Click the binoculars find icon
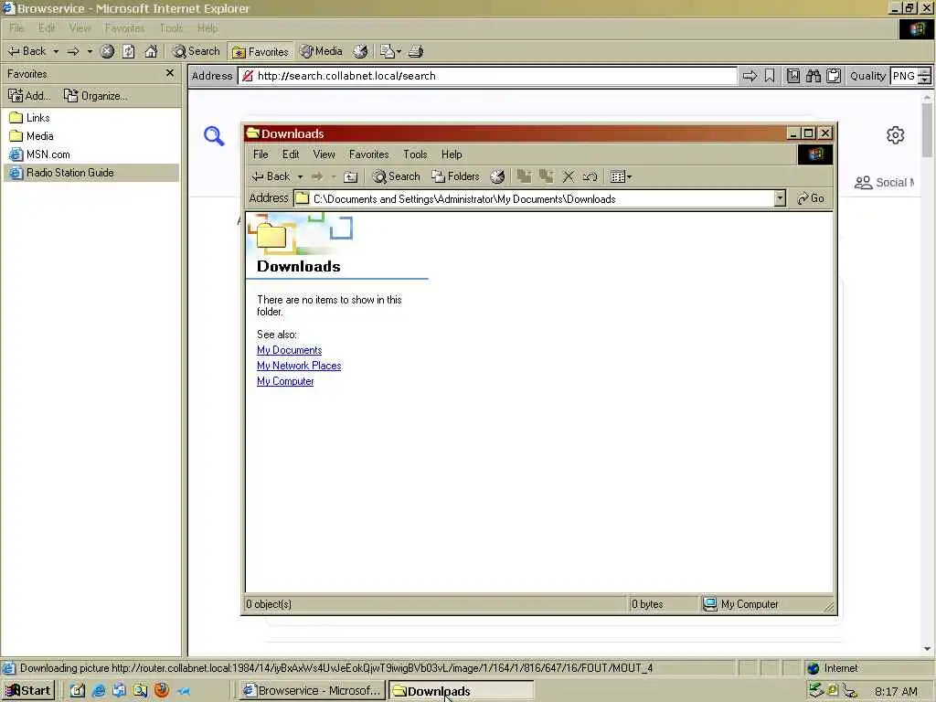Image resolution: width=936 pixels, height=702 pixels. point(813,76)
